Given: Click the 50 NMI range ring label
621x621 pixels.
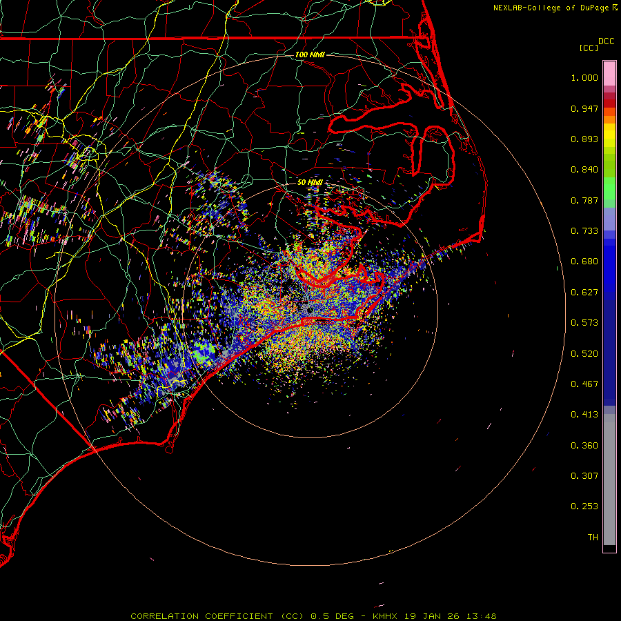Looking at the screenshot, I should [x=310, y=182].
